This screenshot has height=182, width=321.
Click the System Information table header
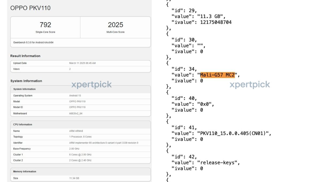[24, 89]
